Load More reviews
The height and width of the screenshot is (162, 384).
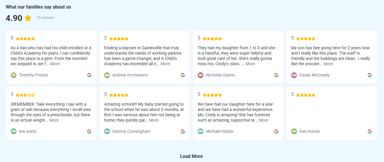(x=191, y=156)
